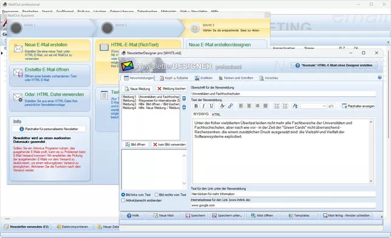Image resolution: width=391 pixels, height=238 pixels.
Task: Open Templates from the bottom toolbar
Action: point(299,216)
